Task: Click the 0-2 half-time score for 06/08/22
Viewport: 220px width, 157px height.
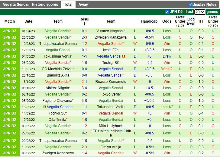Action: pyautogui.click(x=201, y=153)
